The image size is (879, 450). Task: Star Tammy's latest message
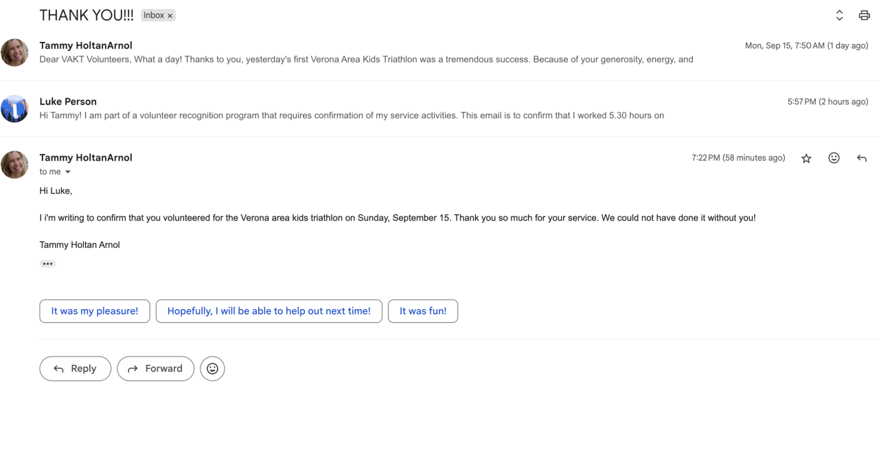click(806, 158)
